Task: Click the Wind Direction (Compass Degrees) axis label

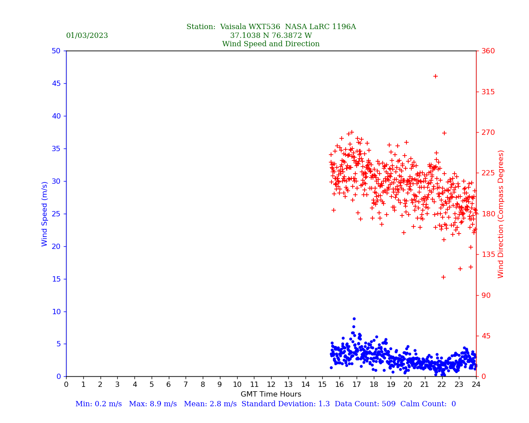Action: (x=501, y=214)
